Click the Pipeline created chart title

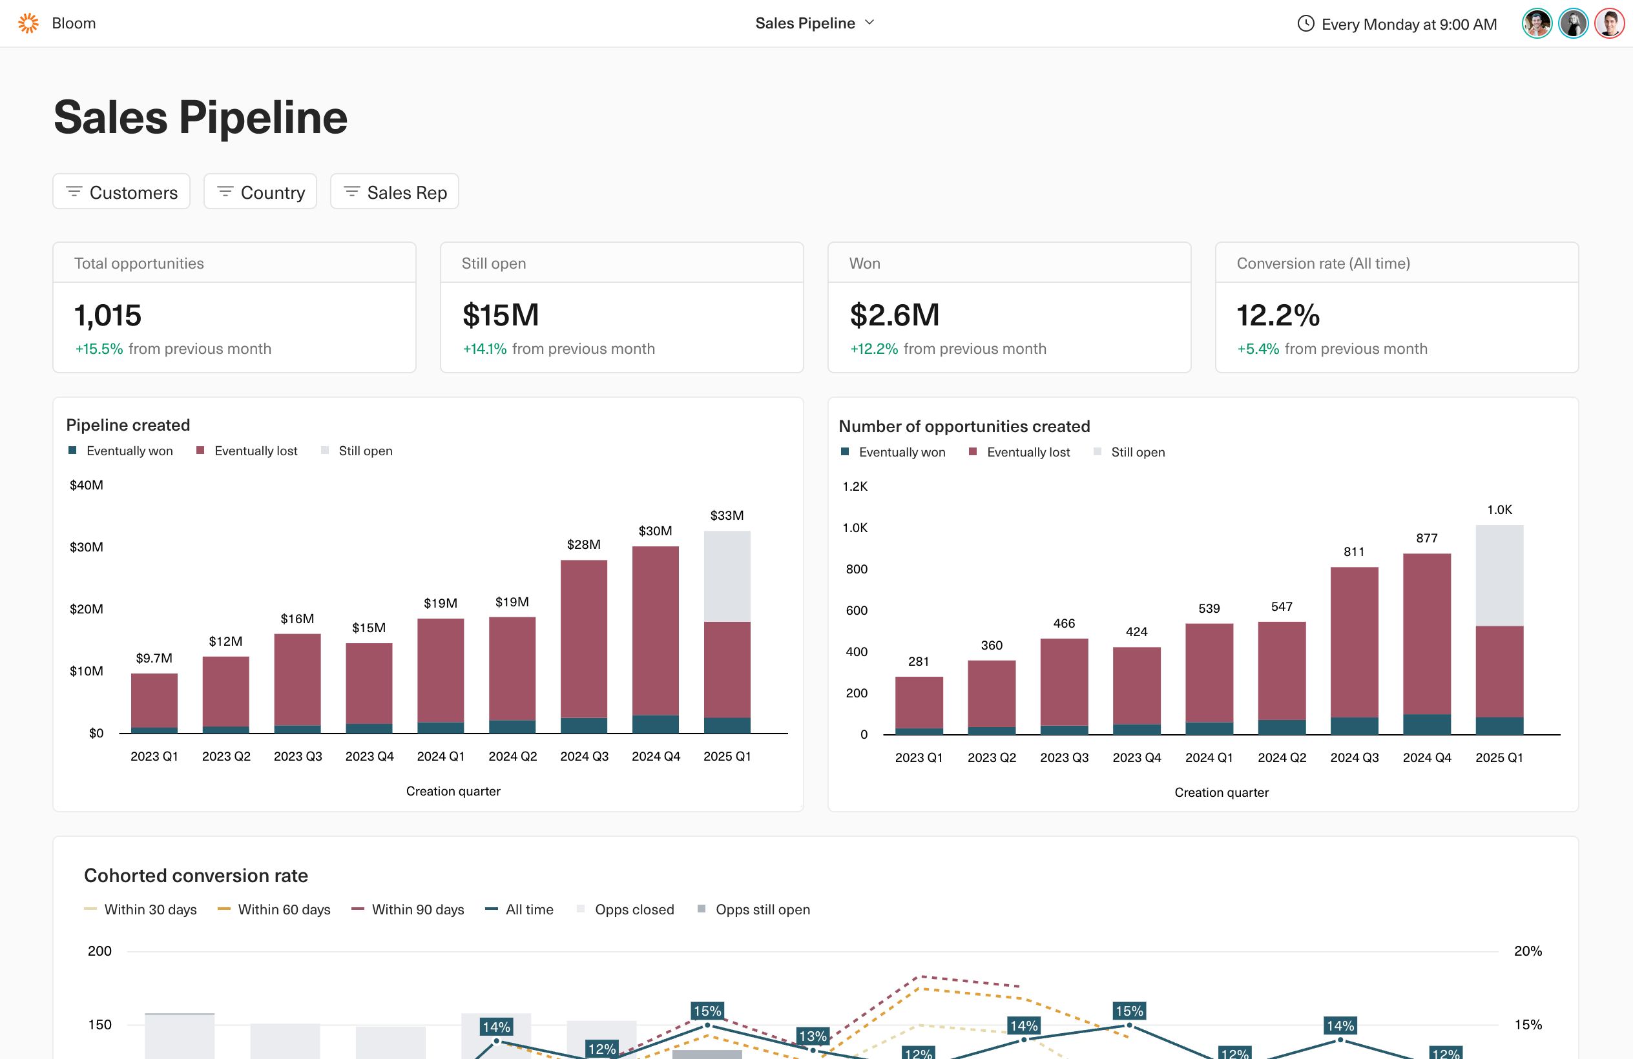click(128, 424)
